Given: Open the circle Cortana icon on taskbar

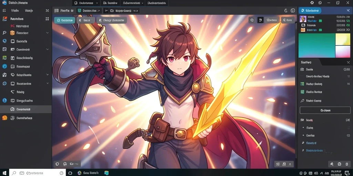Looking at the screenshot, I should (70, 173).
